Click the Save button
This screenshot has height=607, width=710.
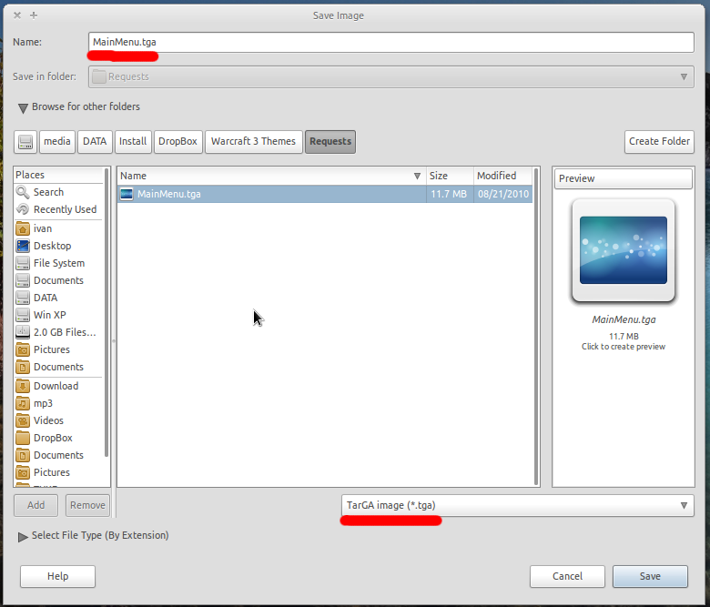point(650,576)
